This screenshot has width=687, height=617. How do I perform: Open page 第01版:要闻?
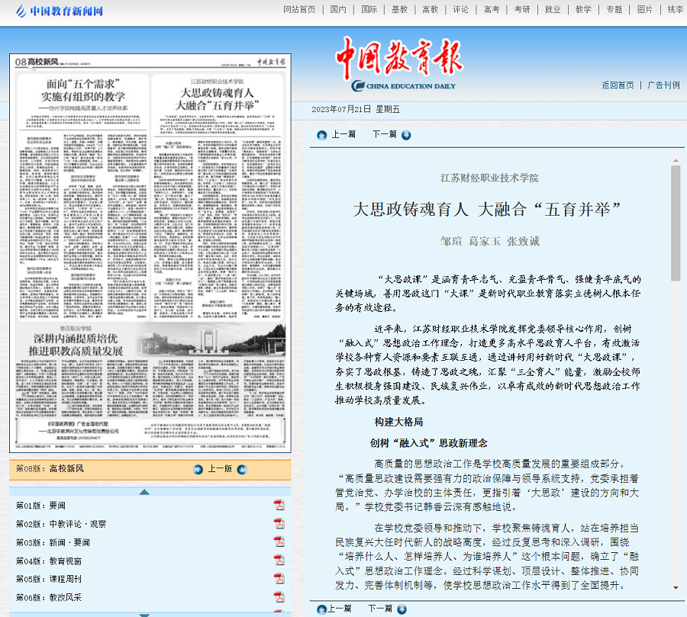40,506
